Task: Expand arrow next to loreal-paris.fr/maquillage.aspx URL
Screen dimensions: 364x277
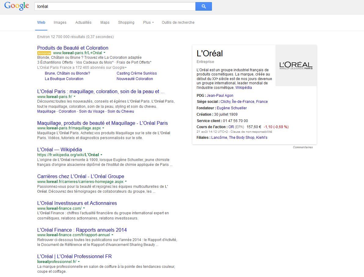Action: click(103, 128)
